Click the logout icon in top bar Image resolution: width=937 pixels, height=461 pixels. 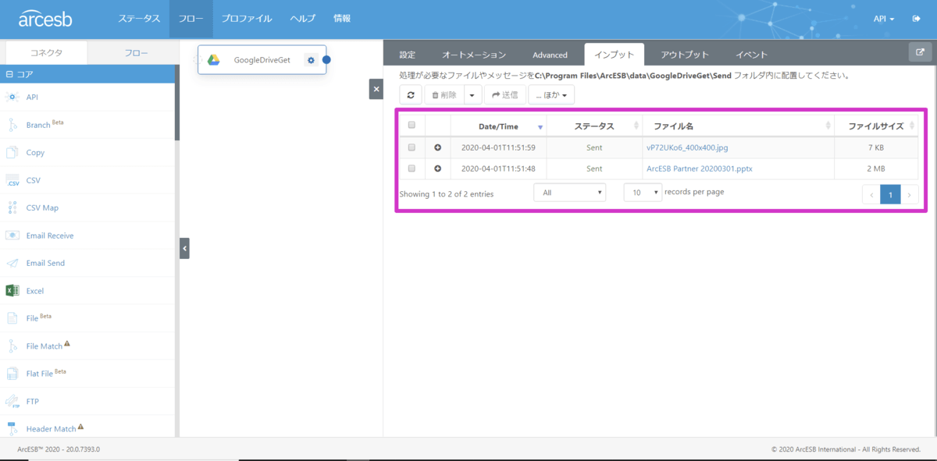point(917,19)
